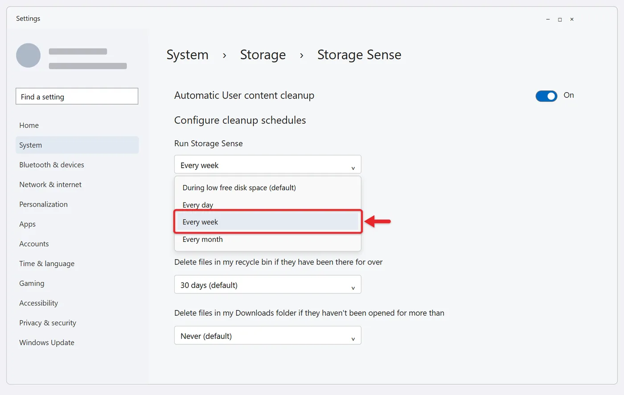The width and height of the screenshot is (624, 395).
Task: Select the Every month option
Action: (267, 239)
